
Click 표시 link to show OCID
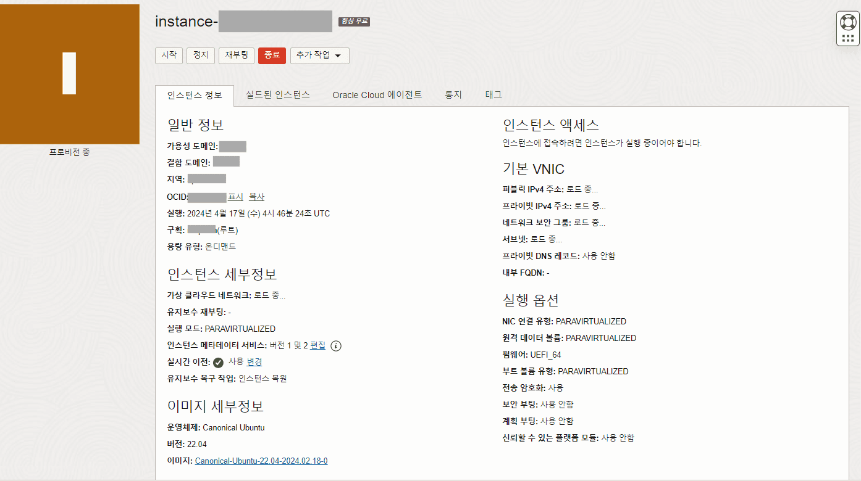235,197
